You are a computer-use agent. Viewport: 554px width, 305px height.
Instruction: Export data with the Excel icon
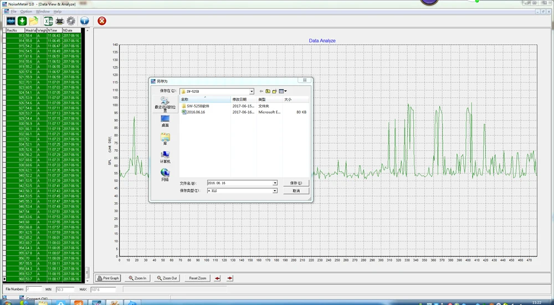coord(48,21)
